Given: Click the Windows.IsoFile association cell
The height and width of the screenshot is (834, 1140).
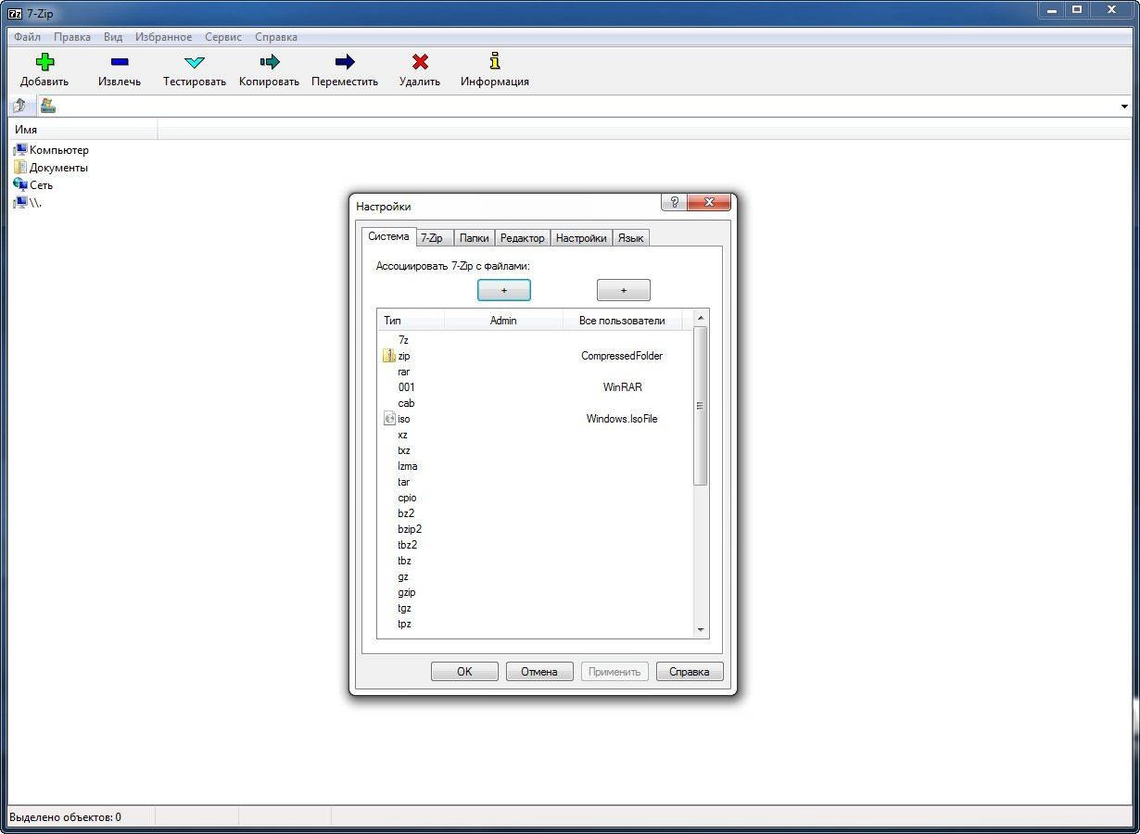Looking at the screenshot, I should click(622, 419).
